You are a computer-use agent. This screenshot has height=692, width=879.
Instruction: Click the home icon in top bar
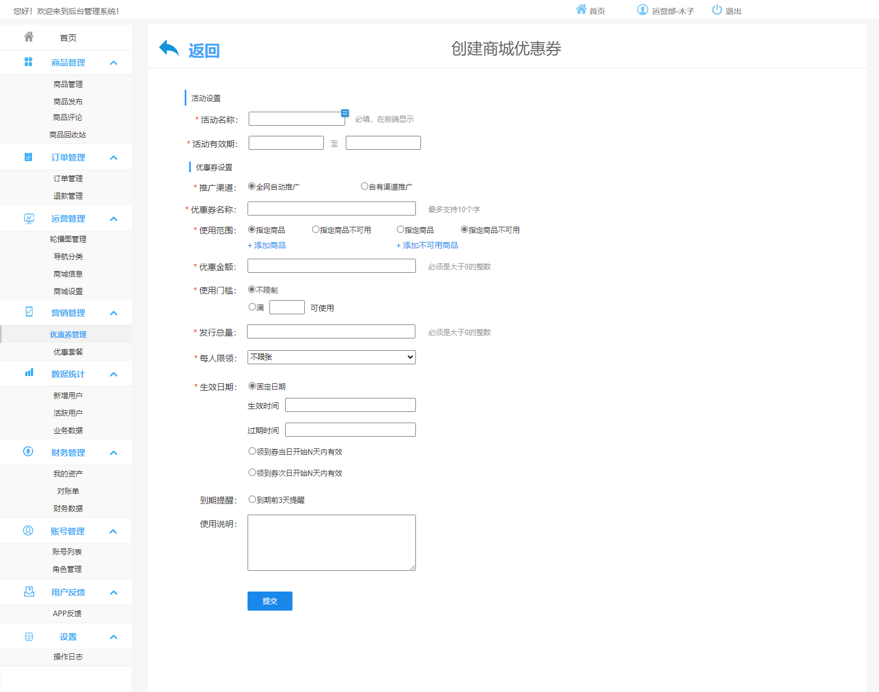point(582,10)
